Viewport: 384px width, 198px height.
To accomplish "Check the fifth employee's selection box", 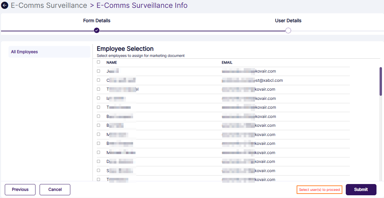I will tap(98, 107).
